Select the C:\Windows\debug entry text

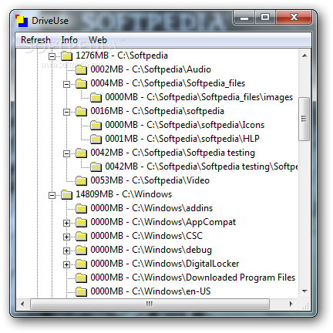coord(151,250)
